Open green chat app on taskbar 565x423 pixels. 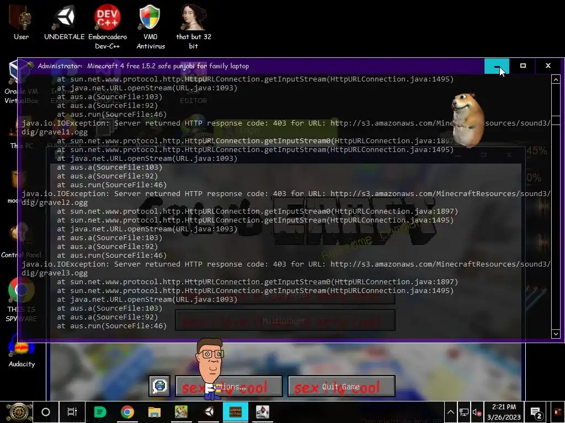100,412
